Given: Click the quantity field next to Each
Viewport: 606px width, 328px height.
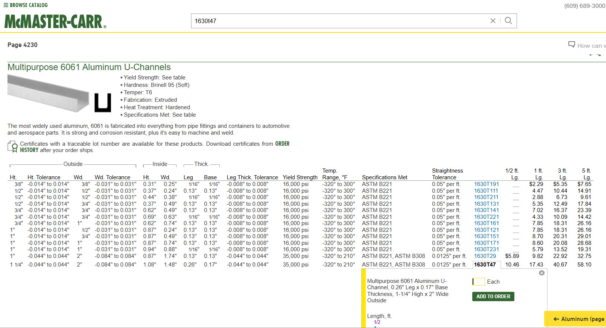Looking at the screenshot, I should [478, 282].
